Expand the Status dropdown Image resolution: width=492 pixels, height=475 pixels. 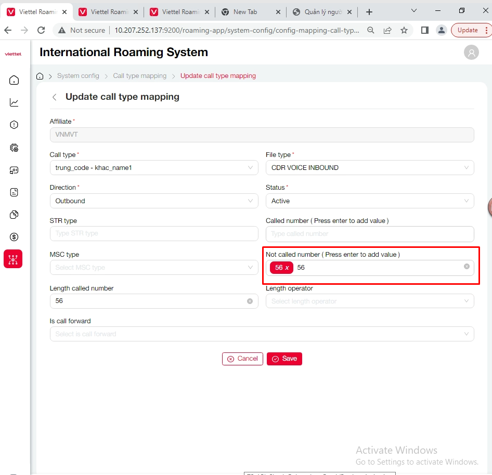[370, 201]
